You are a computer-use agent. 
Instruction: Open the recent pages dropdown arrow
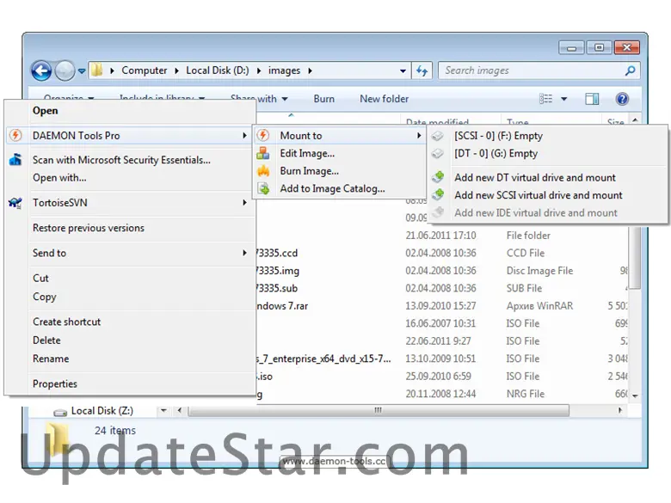[82, 71]
